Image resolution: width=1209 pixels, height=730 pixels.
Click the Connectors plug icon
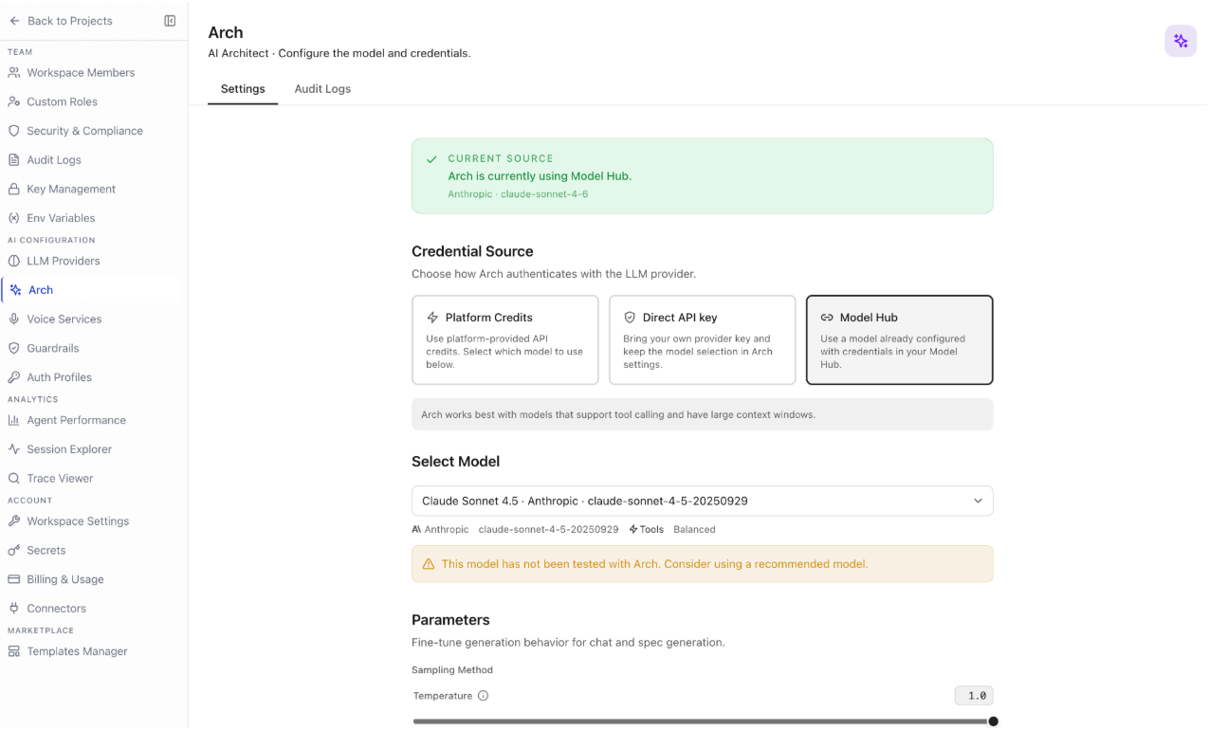click(x=14, y=609)
